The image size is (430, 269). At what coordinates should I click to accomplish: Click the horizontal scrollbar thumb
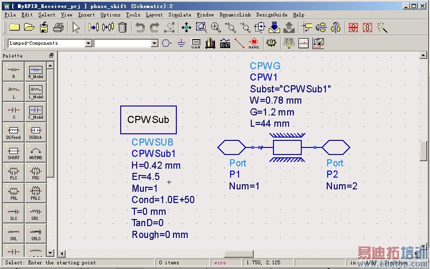[239, 254]
